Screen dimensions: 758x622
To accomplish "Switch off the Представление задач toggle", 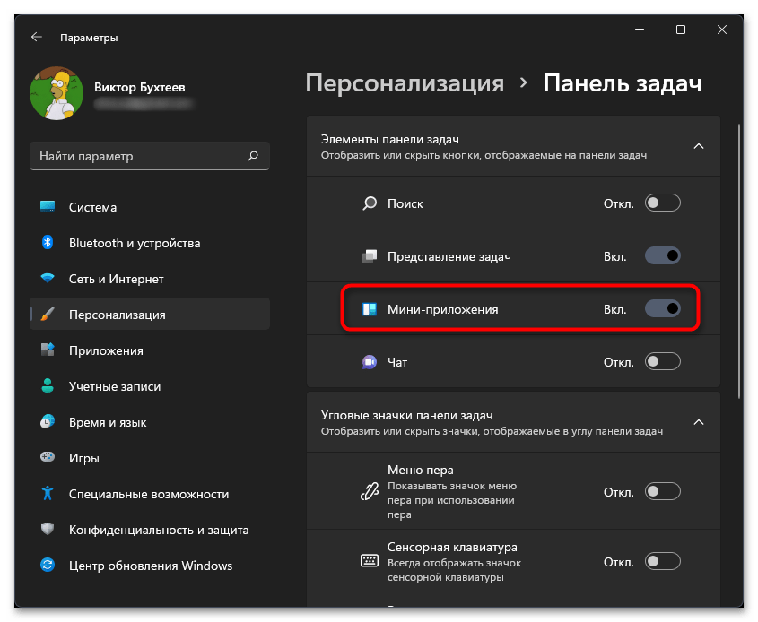I will point(662,256).
